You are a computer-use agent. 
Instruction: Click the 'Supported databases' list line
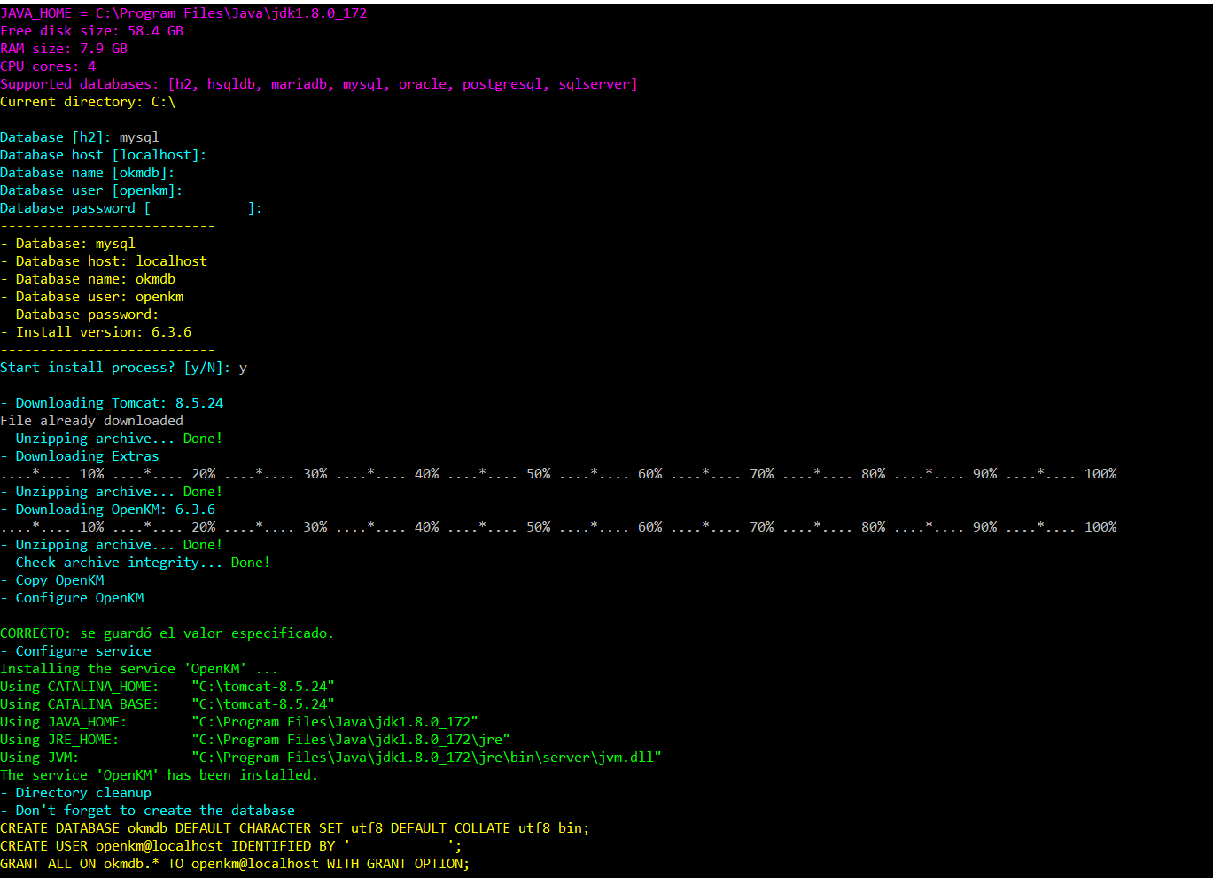[318, 84]
